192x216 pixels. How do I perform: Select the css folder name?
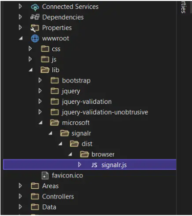pyautogui.click(x=56, y=49)
